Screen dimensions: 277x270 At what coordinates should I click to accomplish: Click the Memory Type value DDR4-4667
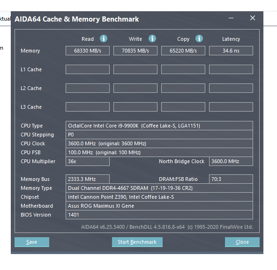tap(159, 188)
